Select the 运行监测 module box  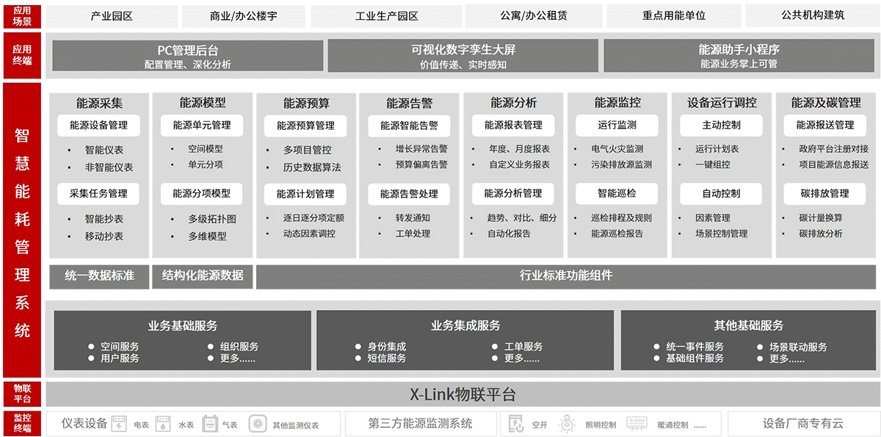point(617,126)
